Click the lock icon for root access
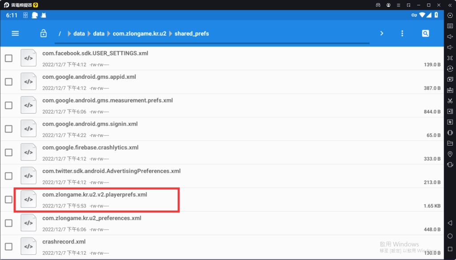This screenshot has height=260, width=456. [x=43, y=33]
